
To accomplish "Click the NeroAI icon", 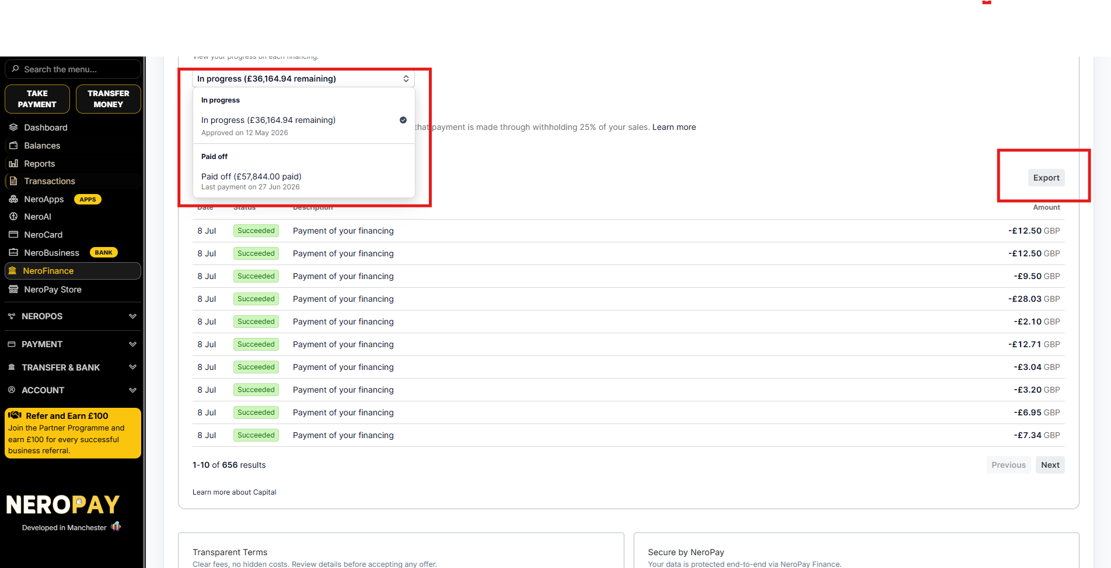I will [x=13, y=216].
